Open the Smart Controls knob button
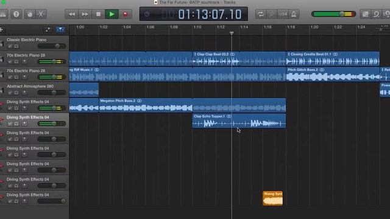Screen dimensions: 390x219 pos(30,14)
